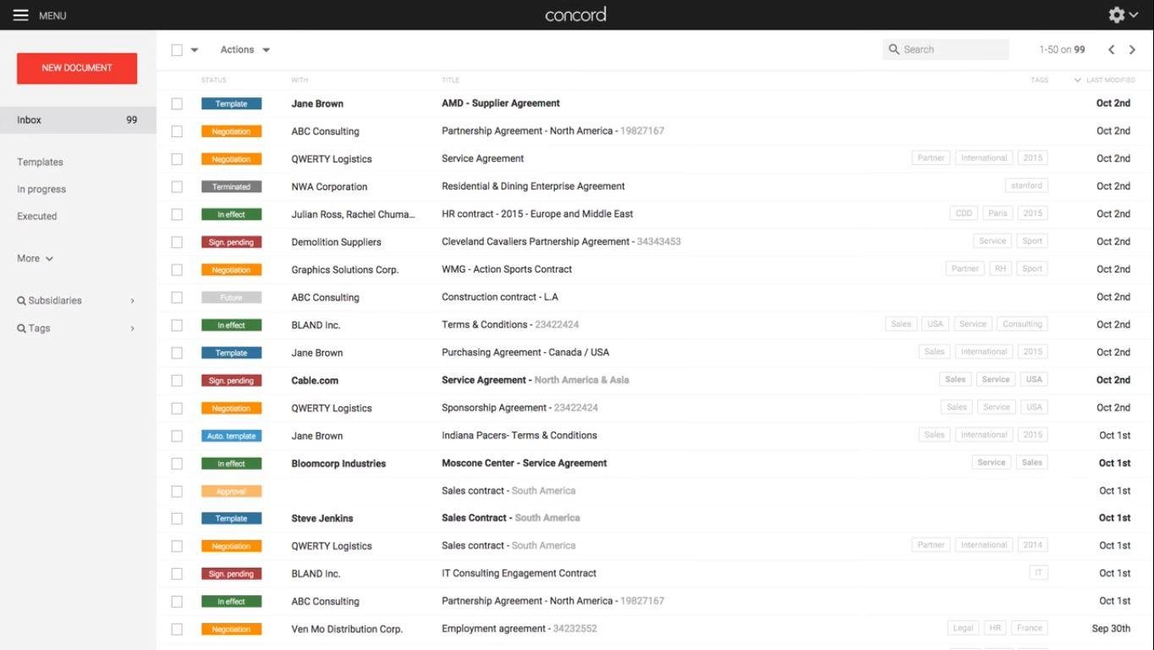The image size is (1154, 650).
Task: Click the NEW DOCUMENT button
Action: [77, 68]
